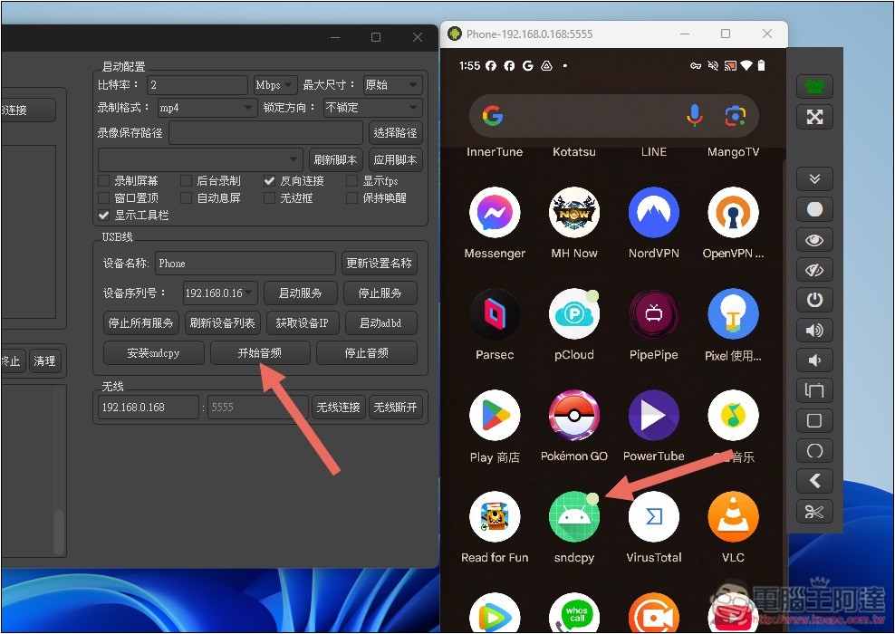This screenshot has width=895, height=634.
Task: Open 设备序列号 dropdown
Action: pyautogui.click(x=220, y=293)
